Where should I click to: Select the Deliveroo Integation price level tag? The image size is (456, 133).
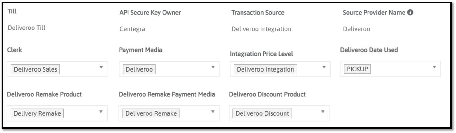pos(265,69)
